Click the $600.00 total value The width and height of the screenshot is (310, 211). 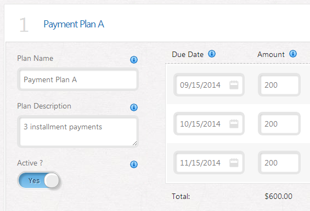(x=278, y=196)
